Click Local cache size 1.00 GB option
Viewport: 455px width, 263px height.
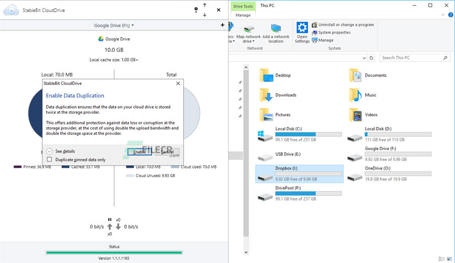coord(114,60)
